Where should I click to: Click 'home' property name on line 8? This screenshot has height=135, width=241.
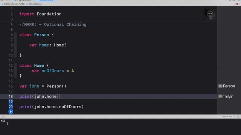pyautogui.click(x=44, y=45)
